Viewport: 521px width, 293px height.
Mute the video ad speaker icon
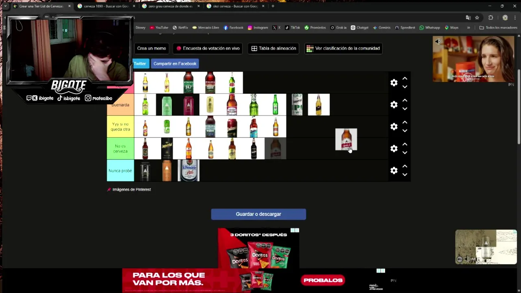[438, 42]
